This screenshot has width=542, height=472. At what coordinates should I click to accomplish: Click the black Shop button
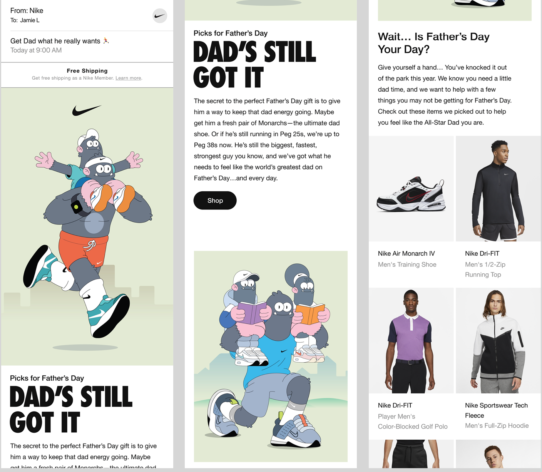click(x=215, y=201)
